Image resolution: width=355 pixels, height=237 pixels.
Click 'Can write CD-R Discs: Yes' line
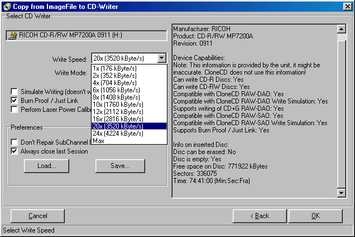pyautogui.click(x=208, y=80)
